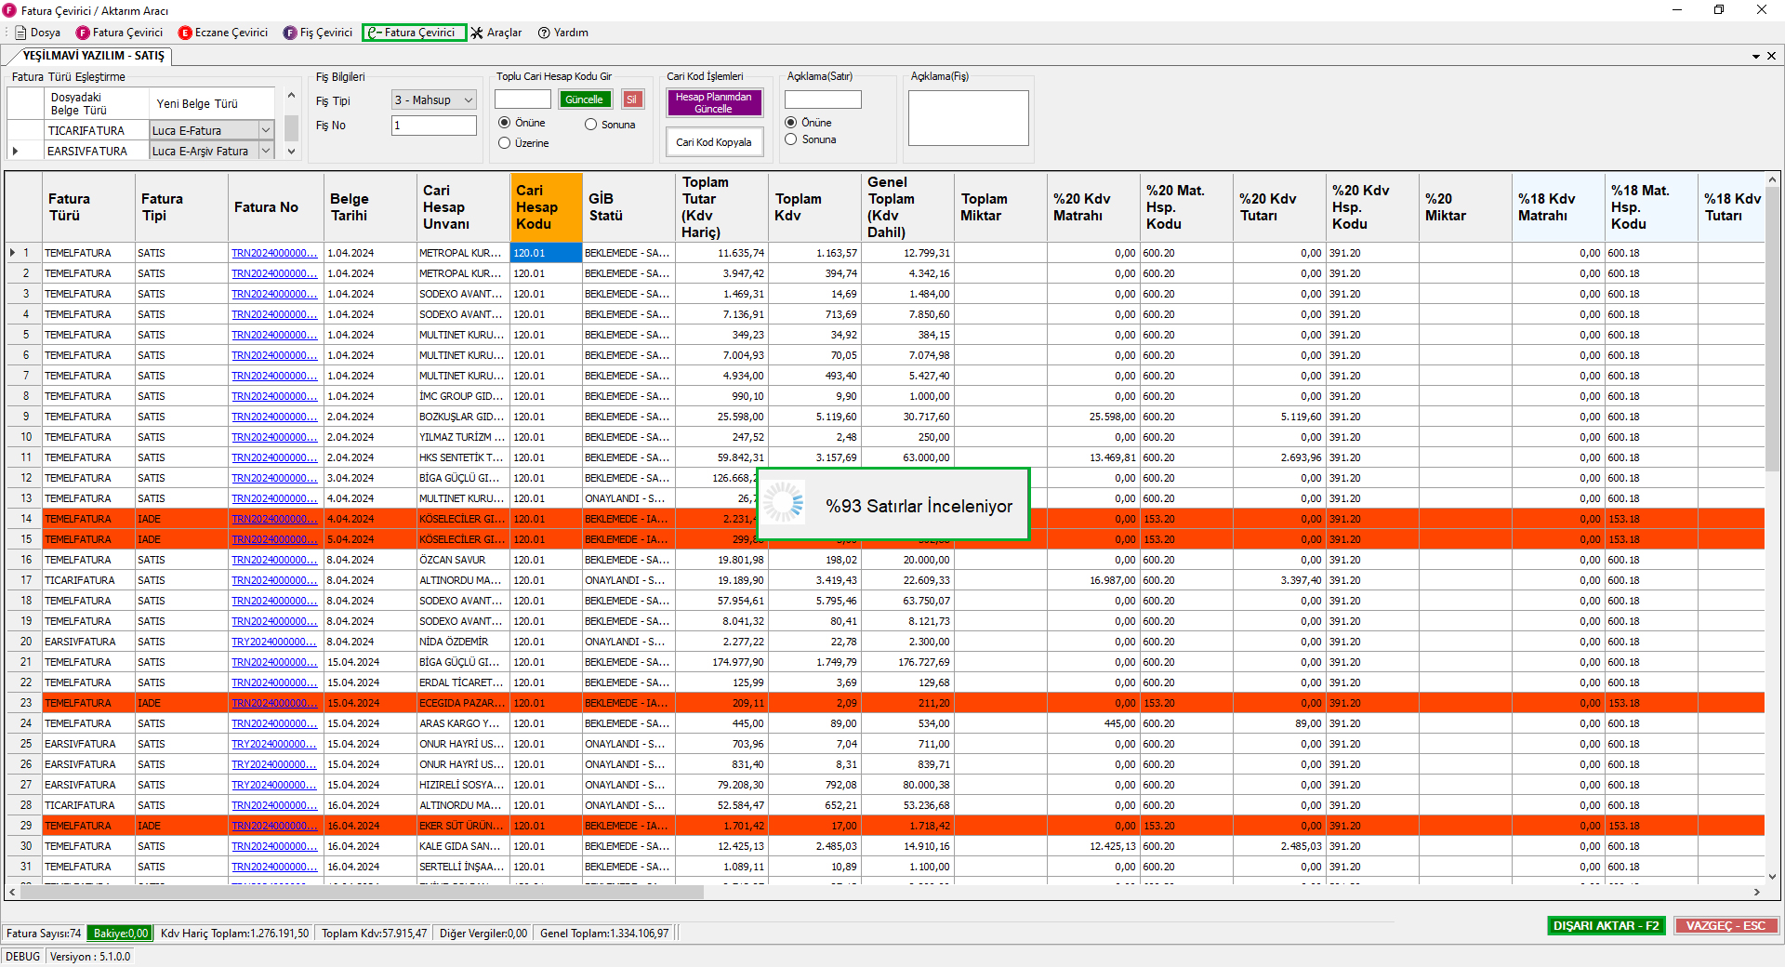Click the GİB Statü column header

[628, 206]
